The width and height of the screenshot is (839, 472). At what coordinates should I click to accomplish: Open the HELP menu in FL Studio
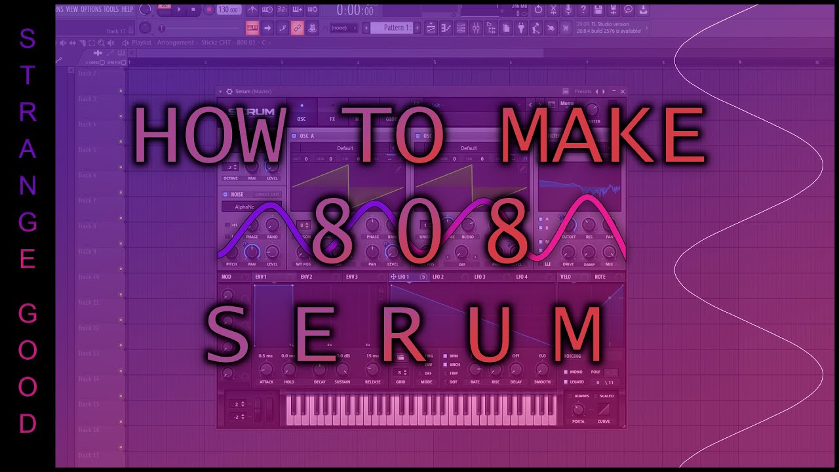tap(127, 9)
